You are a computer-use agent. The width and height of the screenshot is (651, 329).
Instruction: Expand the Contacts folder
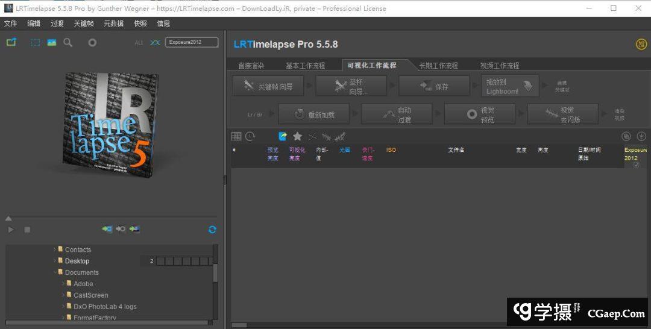point(54,249)
